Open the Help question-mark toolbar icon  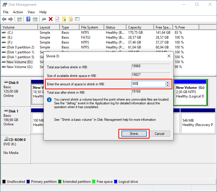(28, 19)
